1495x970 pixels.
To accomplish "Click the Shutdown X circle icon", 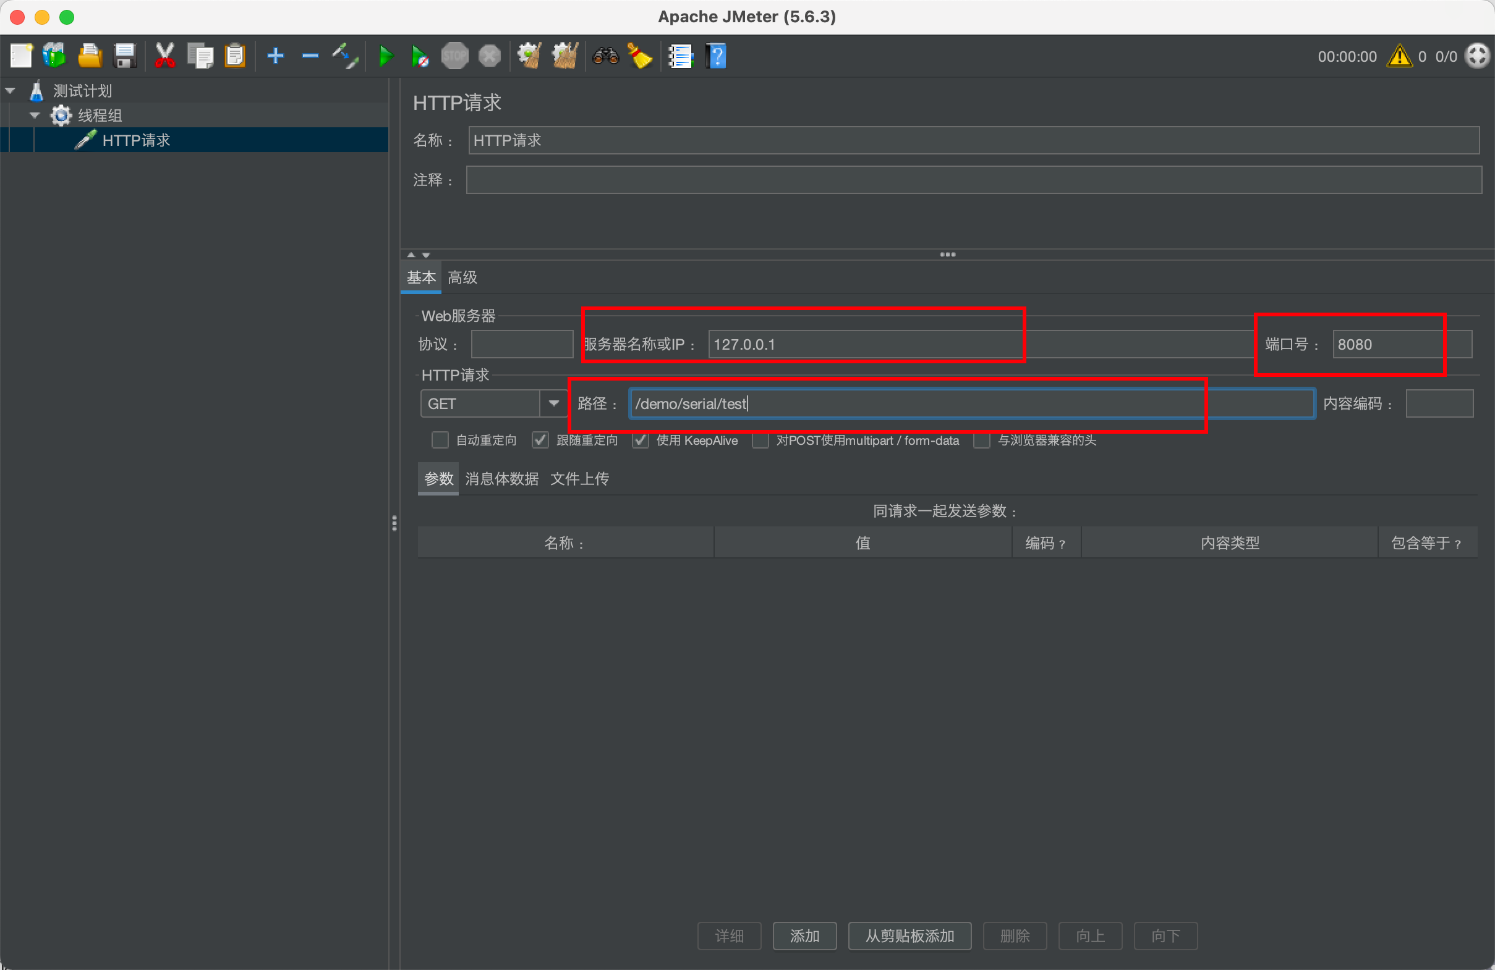I will pos(489,56).
